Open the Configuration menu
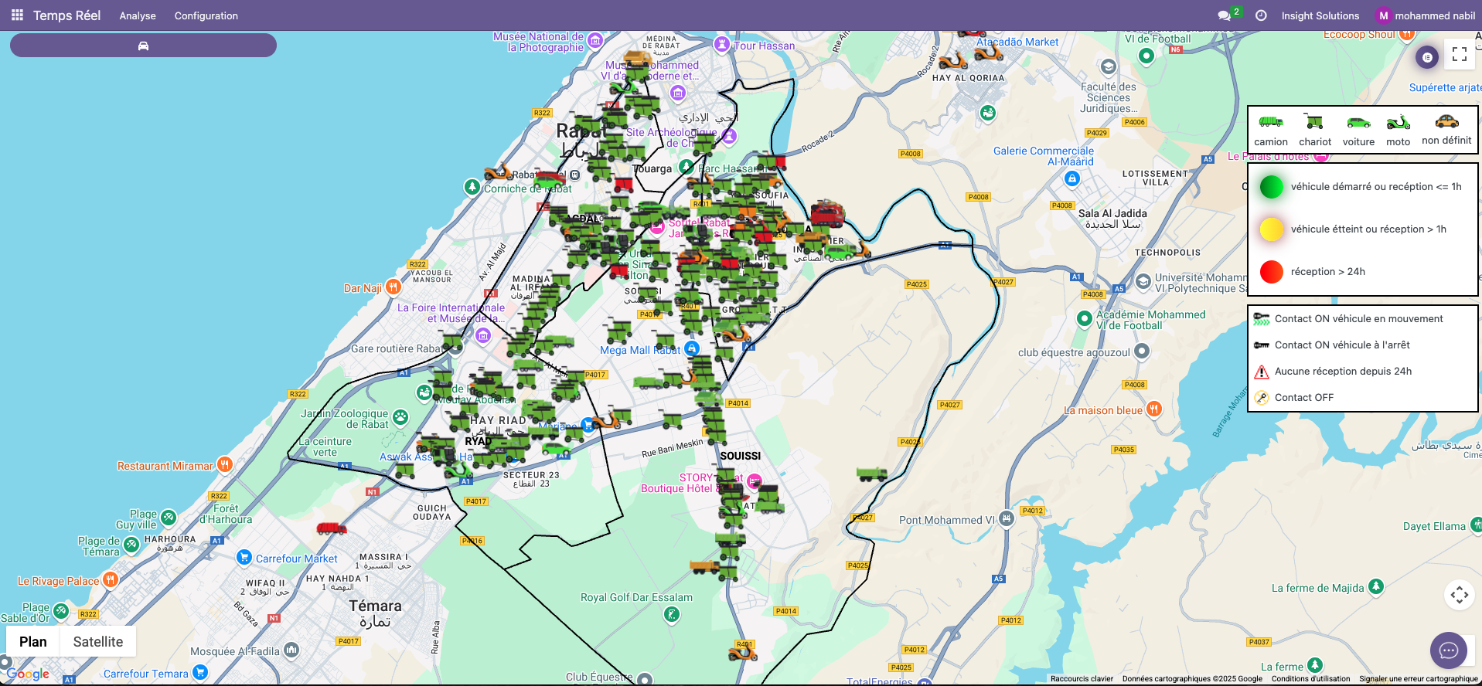 coord(206,16)
